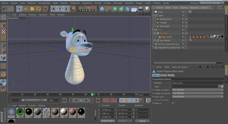Collapse the Bear group

pyautogui.click(x=153, y=30)
